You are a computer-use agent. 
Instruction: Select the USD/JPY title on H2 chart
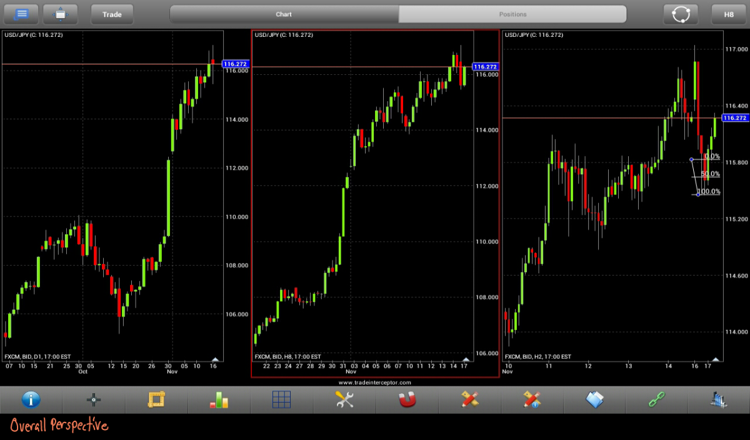click(x=534, y=35)
